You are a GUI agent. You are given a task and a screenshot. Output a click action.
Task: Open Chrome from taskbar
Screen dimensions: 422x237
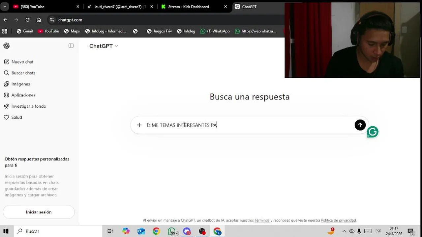(x=156, y=231)
